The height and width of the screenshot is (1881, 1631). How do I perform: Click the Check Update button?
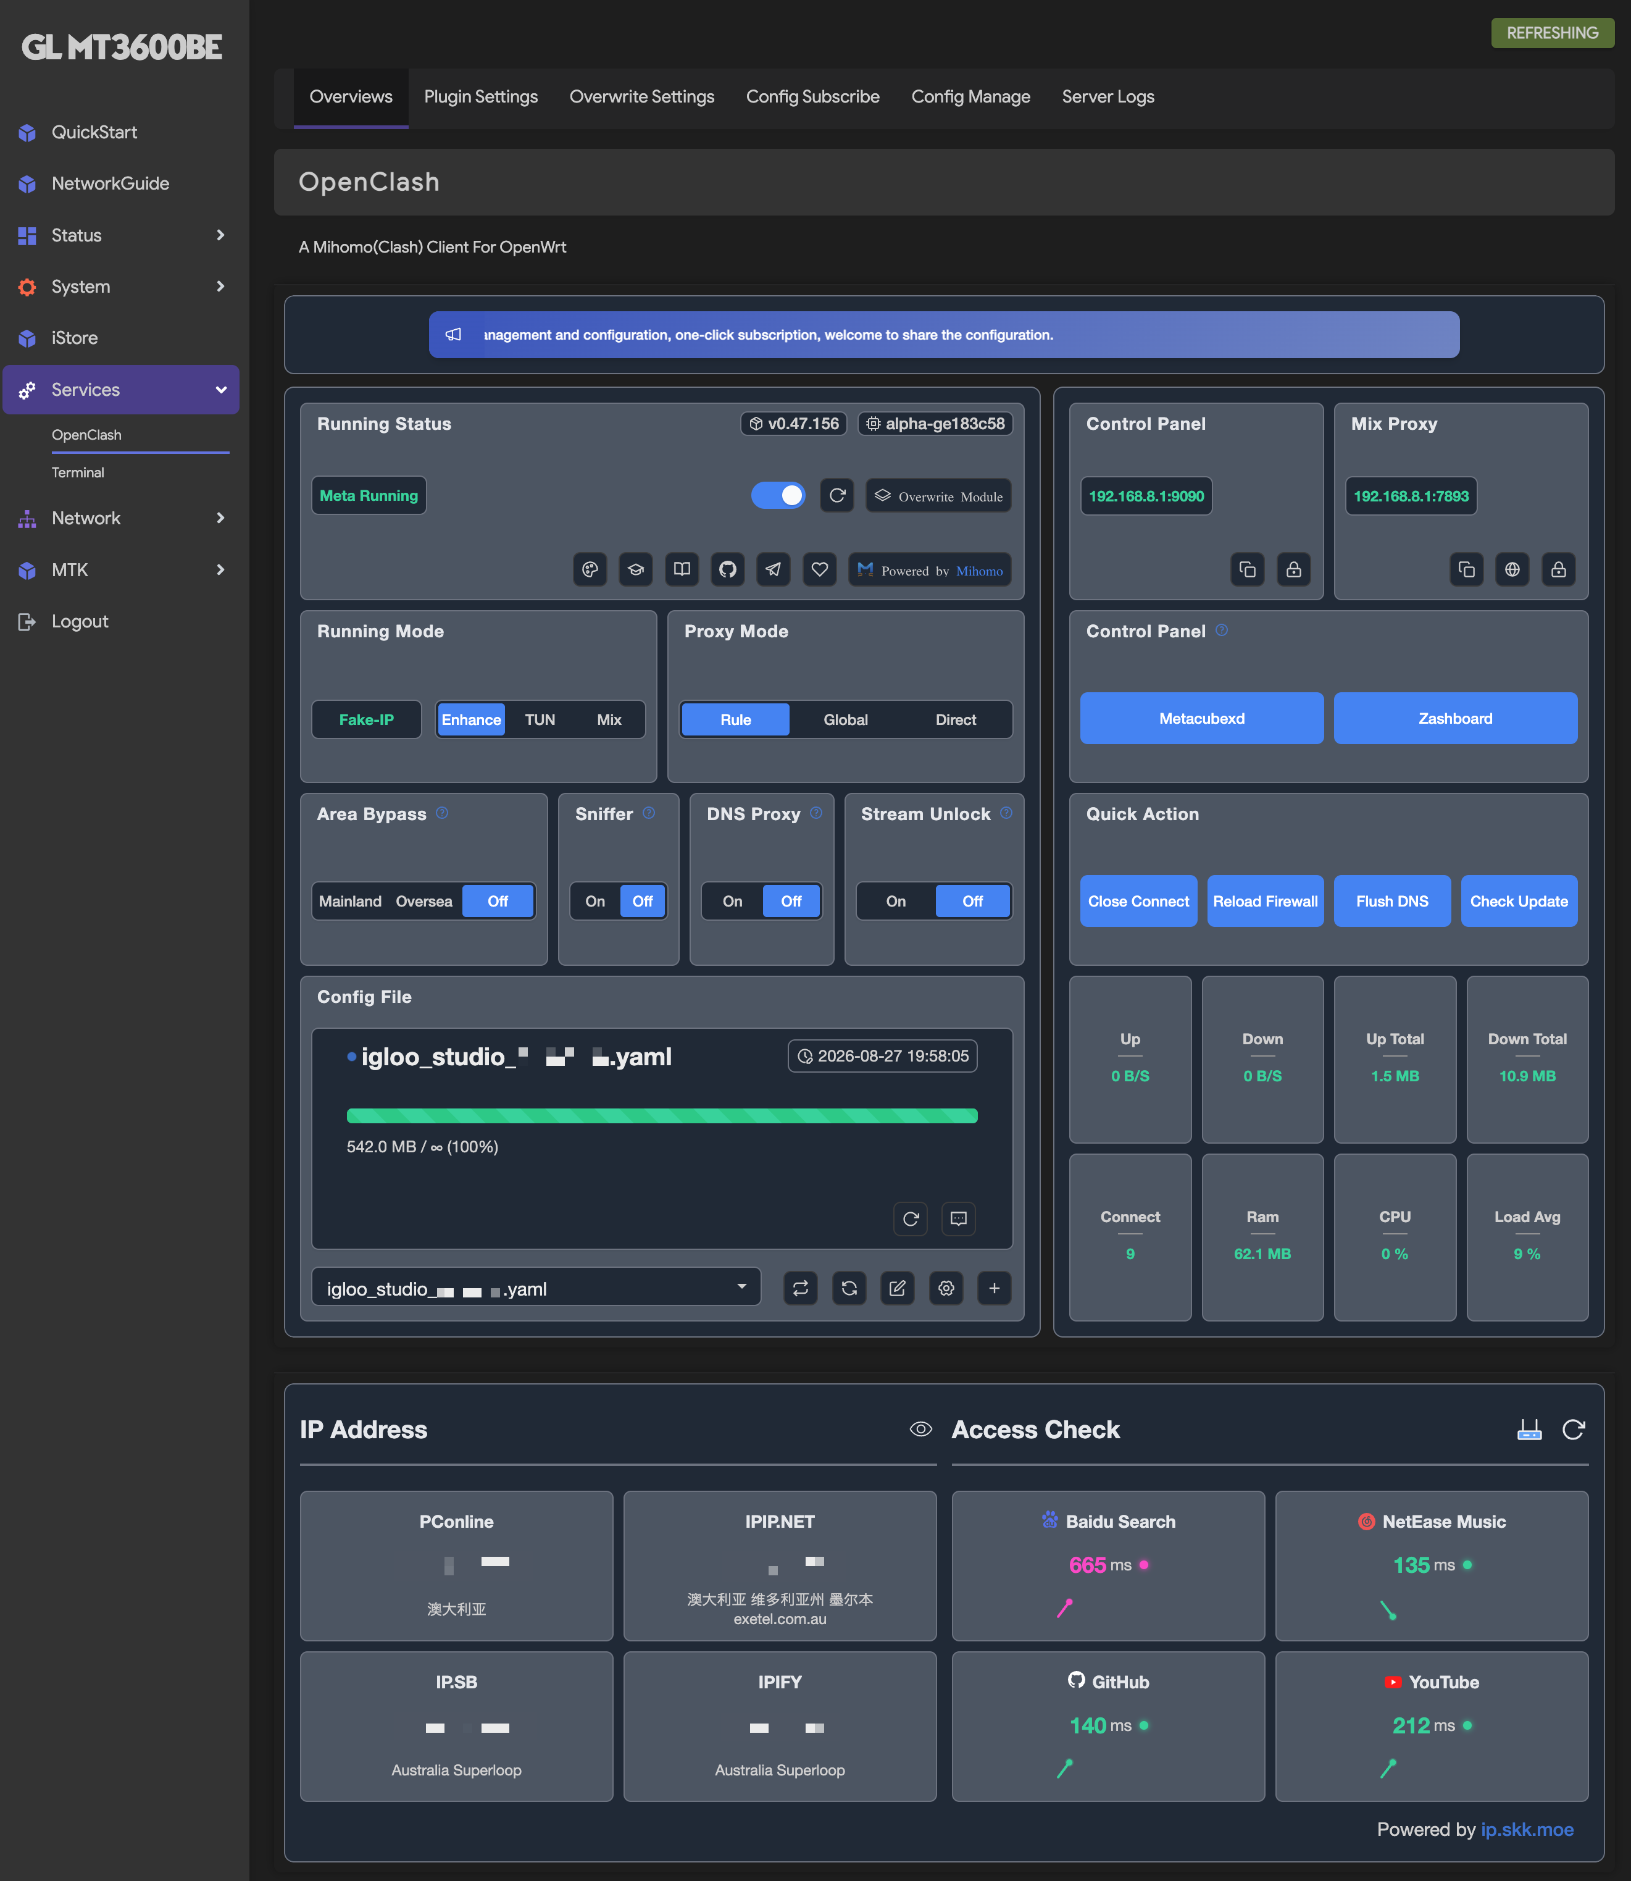pyautogui.click(x=1519, y=902)
